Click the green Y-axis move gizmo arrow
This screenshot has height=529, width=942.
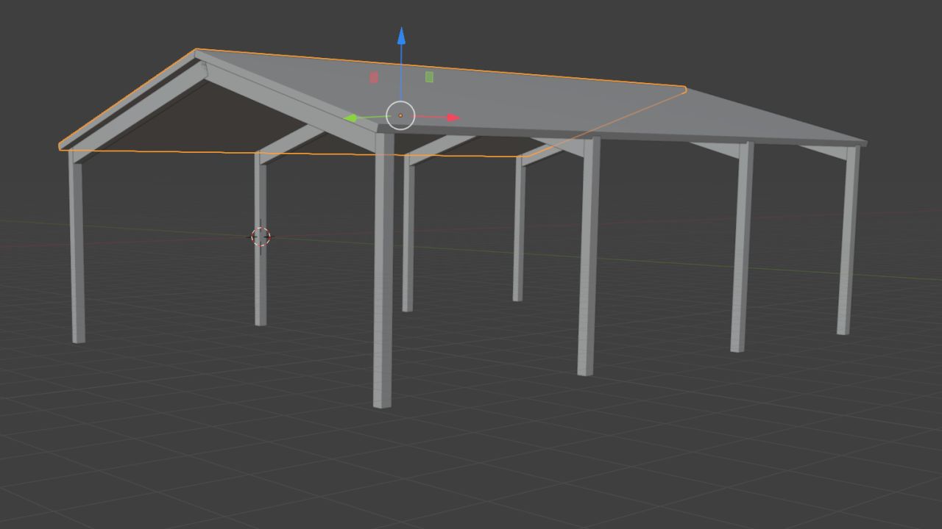pyautogui.click(x=350, y=118)
